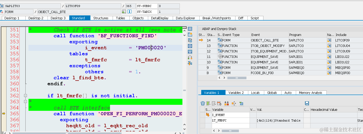Screen dimensions: 363x134
Task: Click the SY-TABIX variable name field
Action: click(x=147, y=12)
